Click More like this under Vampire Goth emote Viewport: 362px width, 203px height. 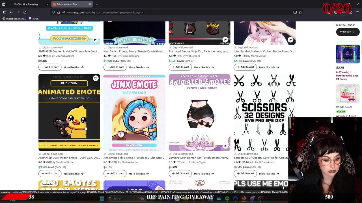pyautogui.click(x=204, y=174)
